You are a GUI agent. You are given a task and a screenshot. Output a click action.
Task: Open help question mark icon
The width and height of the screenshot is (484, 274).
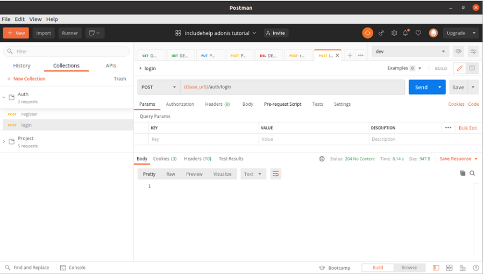[x=476, y=268]
